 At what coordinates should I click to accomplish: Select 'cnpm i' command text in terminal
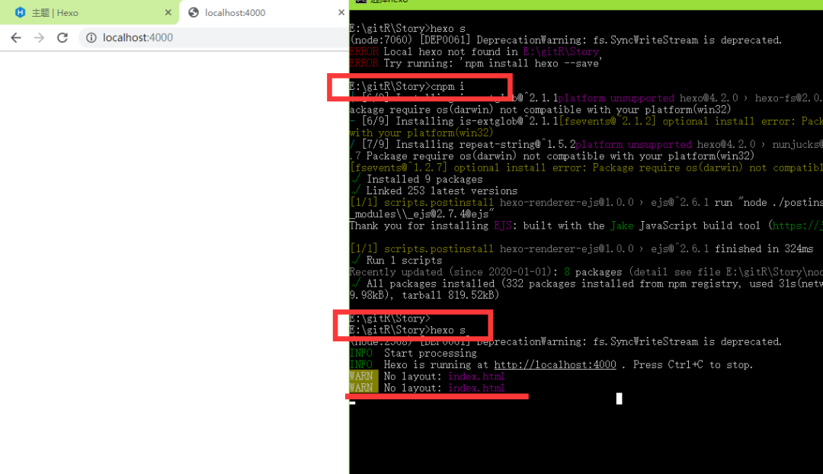point(448,87)
